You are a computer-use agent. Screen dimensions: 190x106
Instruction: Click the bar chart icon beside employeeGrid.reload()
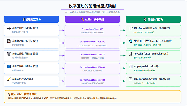(131, 67)
